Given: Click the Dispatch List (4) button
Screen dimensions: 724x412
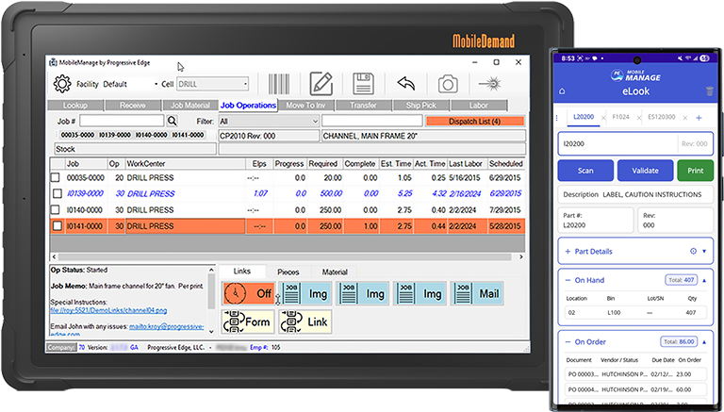Looking at the screenshot, I should coord(475,122).
